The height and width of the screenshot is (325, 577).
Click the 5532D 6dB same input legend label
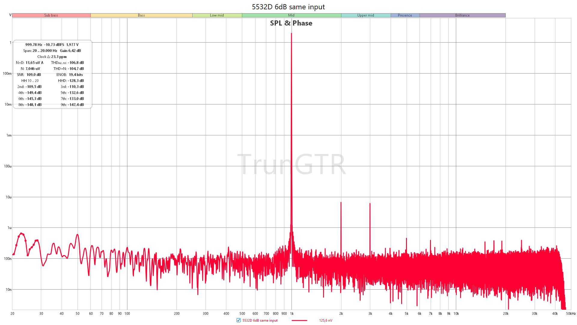point(260,320)
